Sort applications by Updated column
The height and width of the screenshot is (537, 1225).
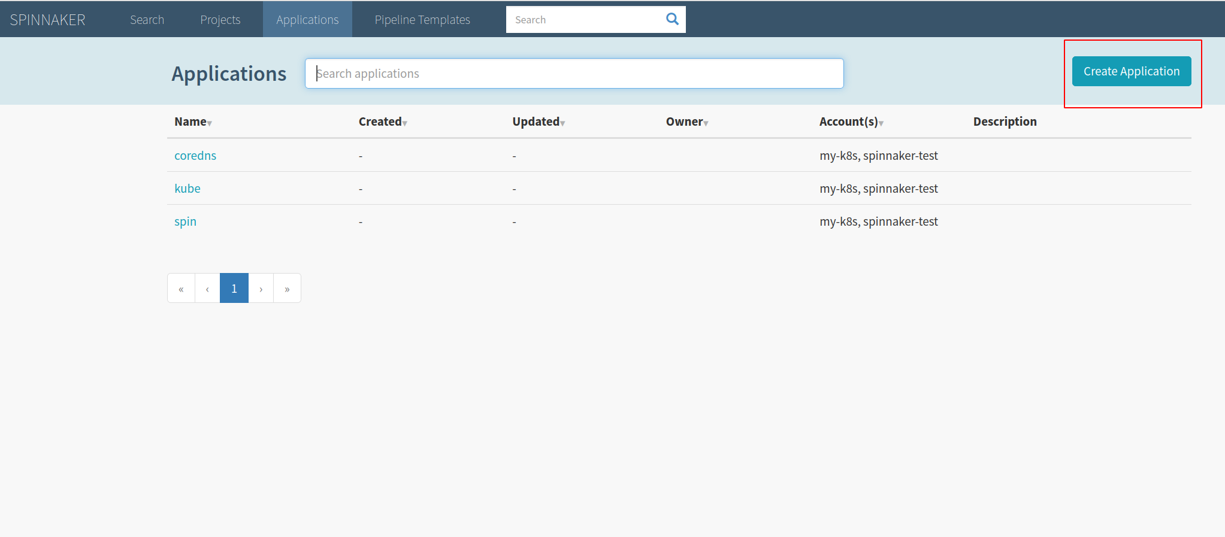point(538,122)
